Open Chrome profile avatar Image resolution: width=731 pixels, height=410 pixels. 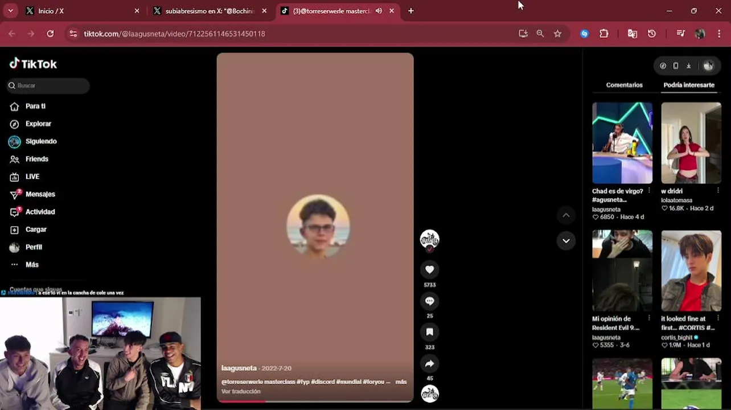pos(700,34)
